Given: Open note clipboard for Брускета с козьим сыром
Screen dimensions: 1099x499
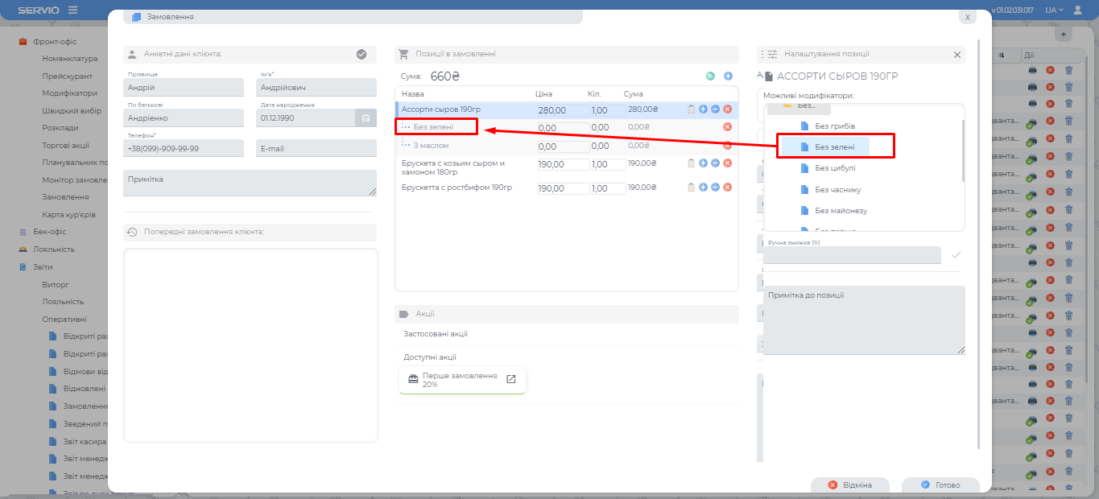Looking at the screenshot, I should pos(691,163).
